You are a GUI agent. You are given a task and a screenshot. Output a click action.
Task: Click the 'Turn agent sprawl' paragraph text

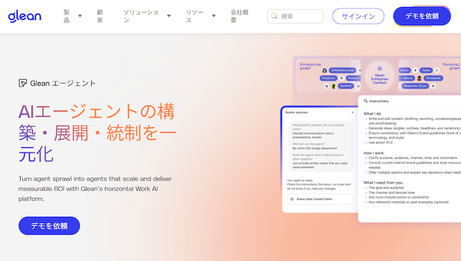tap(95, 189)
